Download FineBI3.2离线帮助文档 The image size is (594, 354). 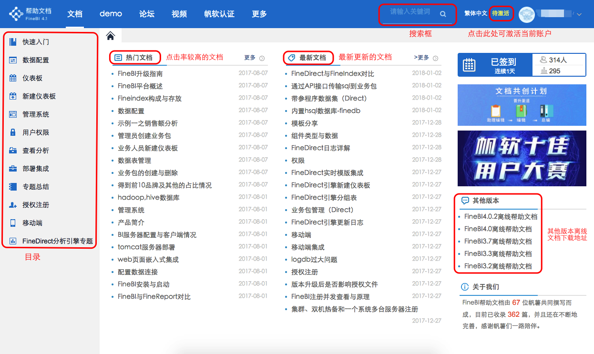click(498, 266)
